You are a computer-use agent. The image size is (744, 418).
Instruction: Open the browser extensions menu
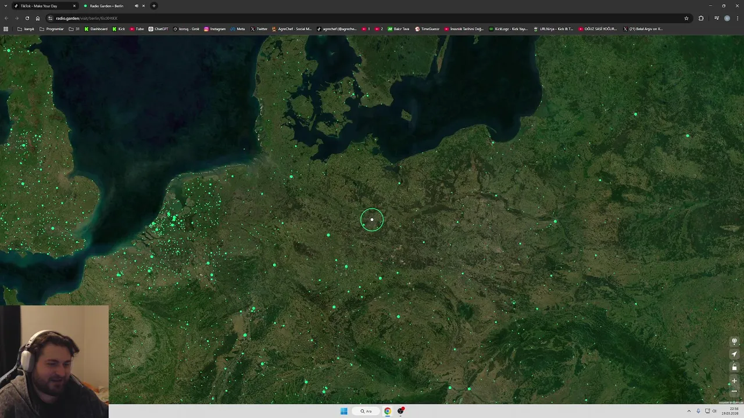[701, 18]
